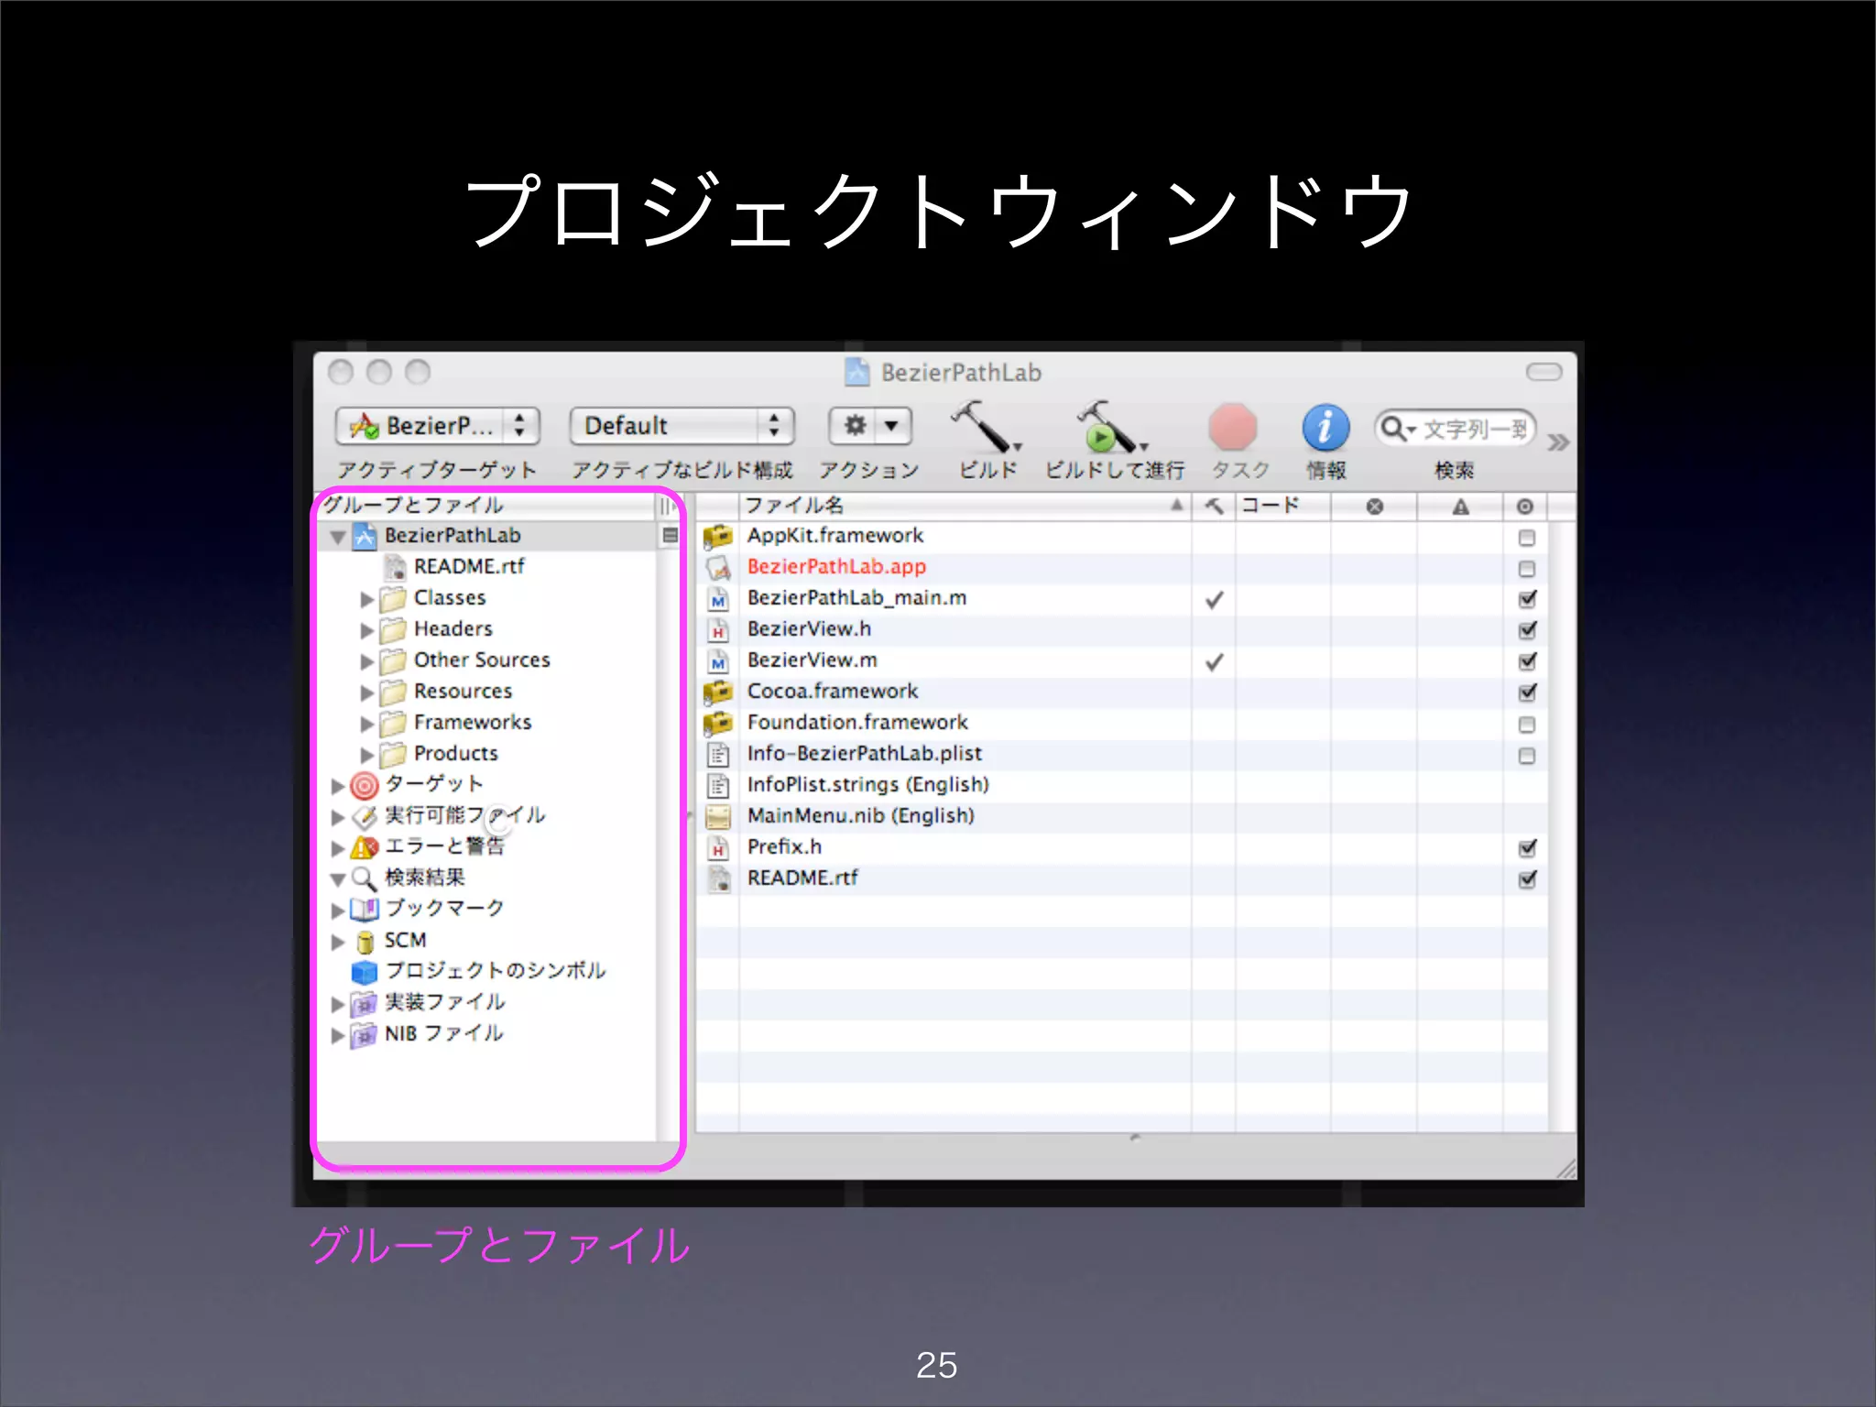The height and width of the screenshot is (1407, 1876).
Task: Click the ターゲット red target icon
Action: point(364,785)
